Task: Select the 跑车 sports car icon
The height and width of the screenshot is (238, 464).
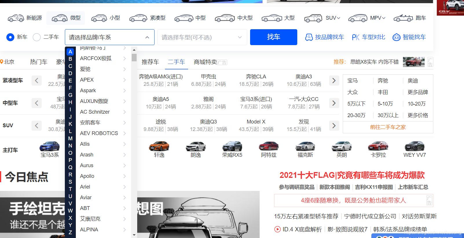Action: point(403,18)
